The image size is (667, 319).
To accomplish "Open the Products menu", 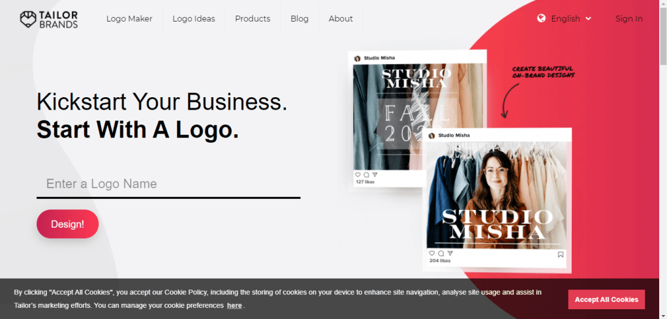I will tap(253, 19).
